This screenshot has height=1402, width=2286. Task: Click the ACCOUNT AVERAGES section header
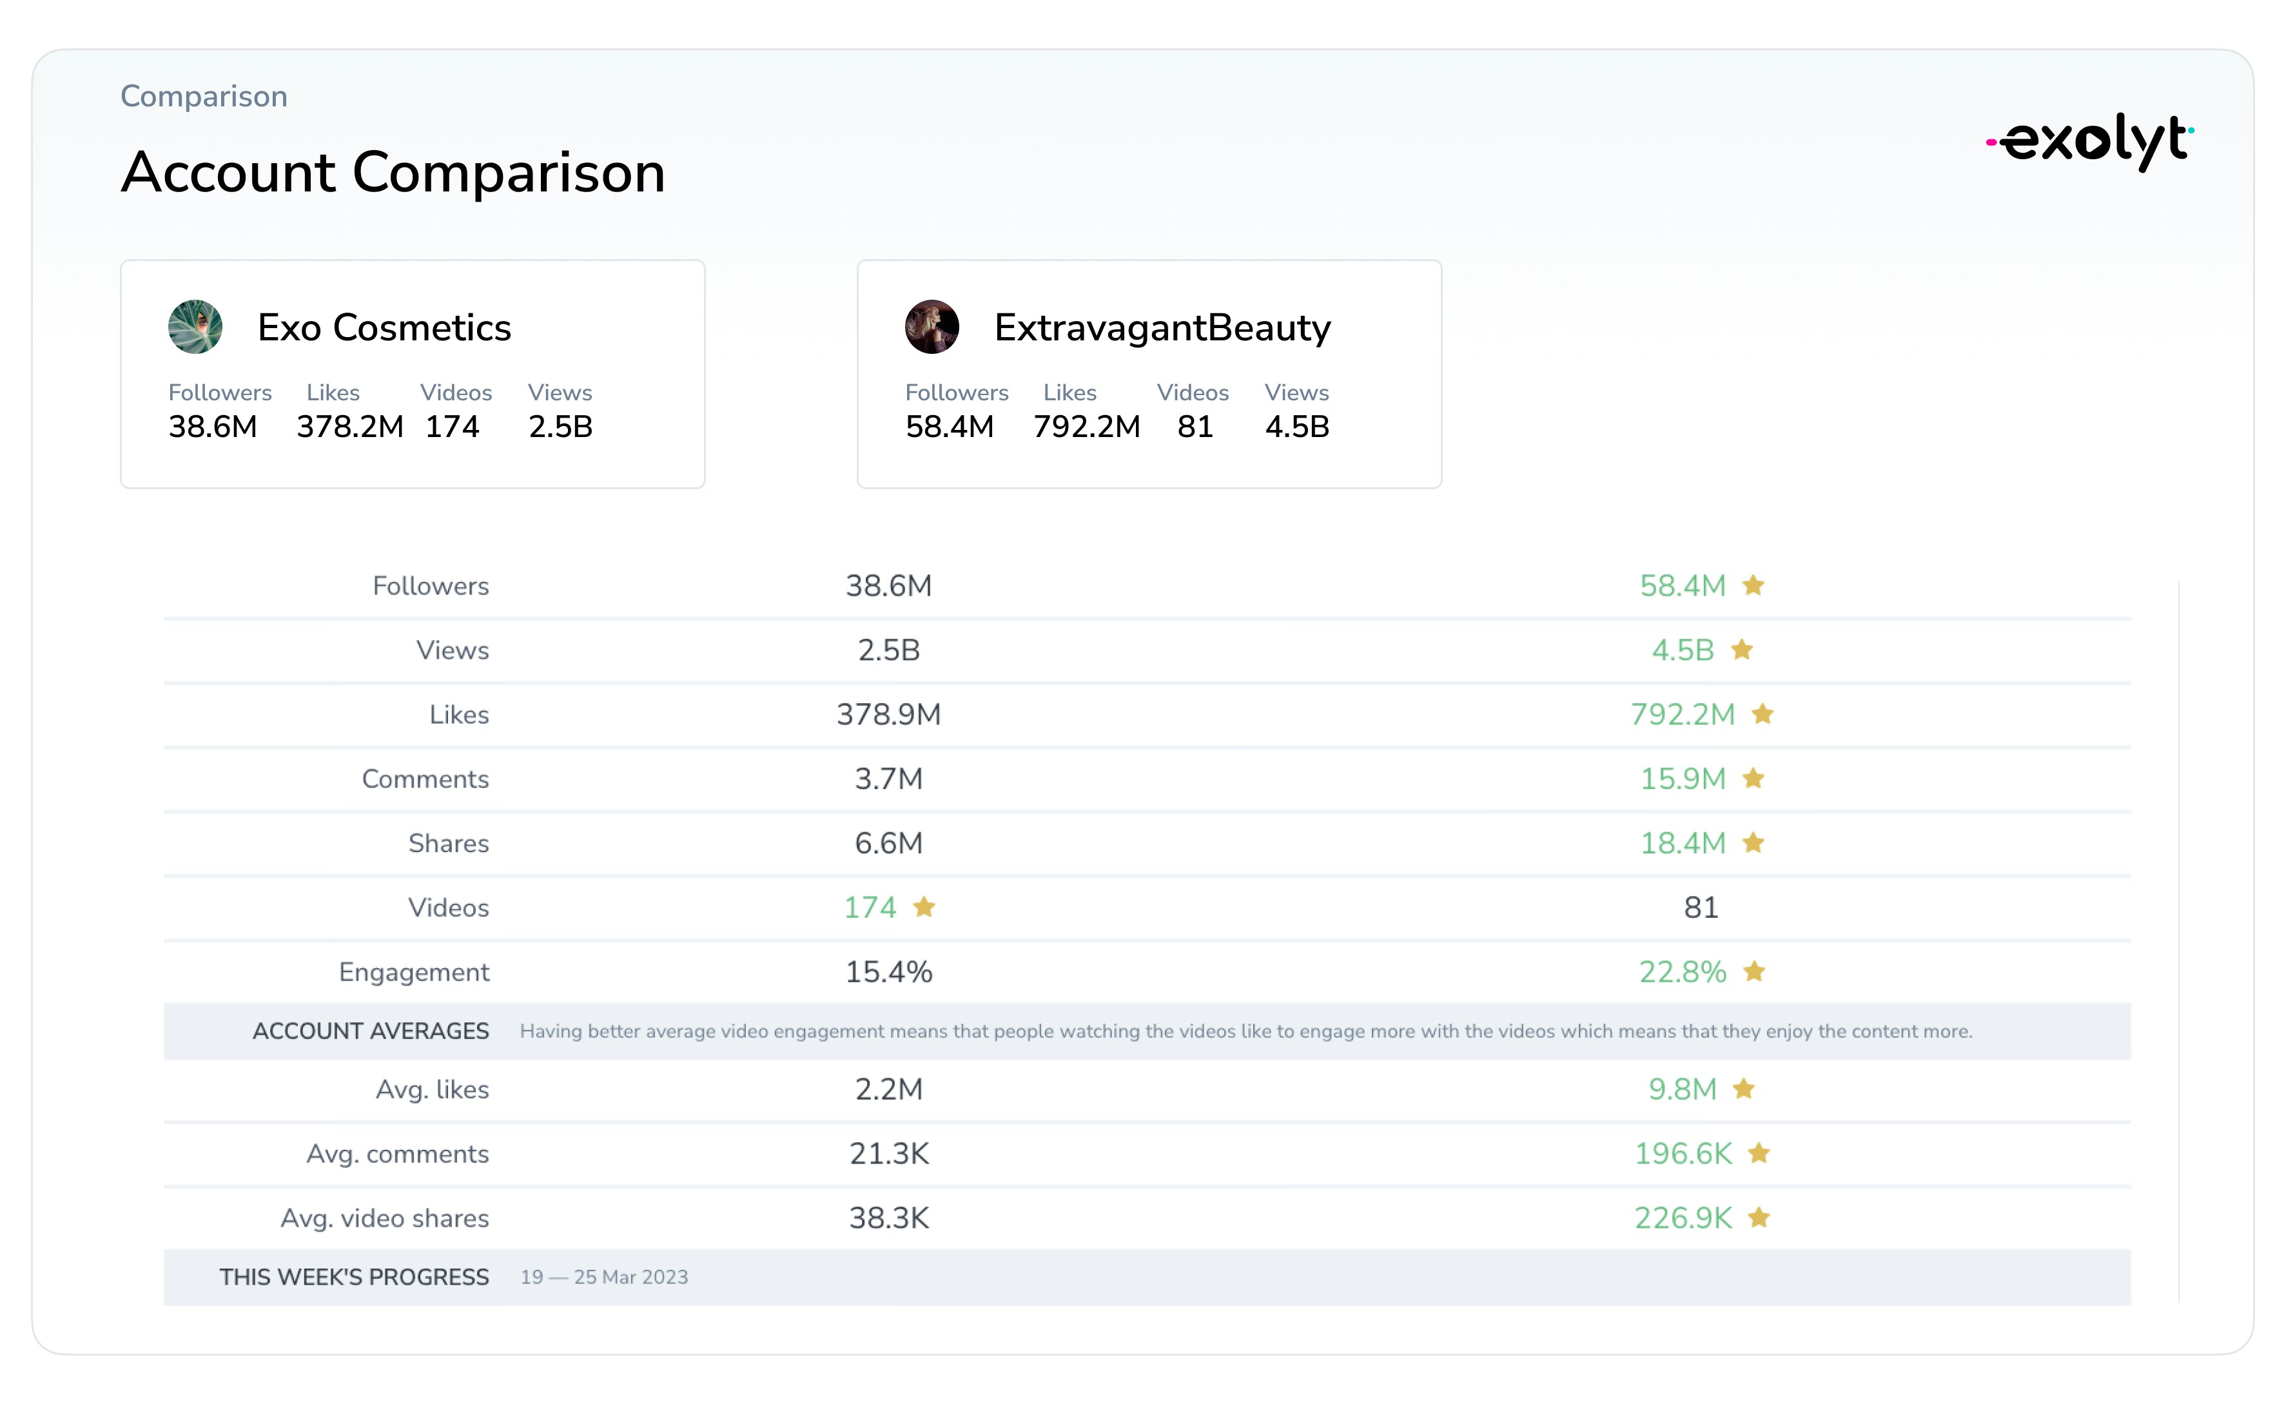(x=370, y=1031)
